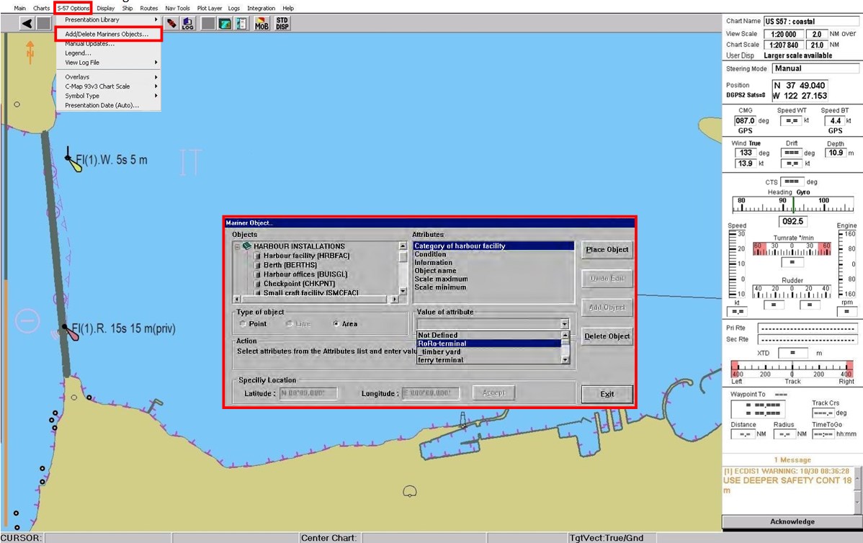Expand the C-Map 93v3 Chart Scale submenu
863x543 pixels.
[x=109, y=86]
